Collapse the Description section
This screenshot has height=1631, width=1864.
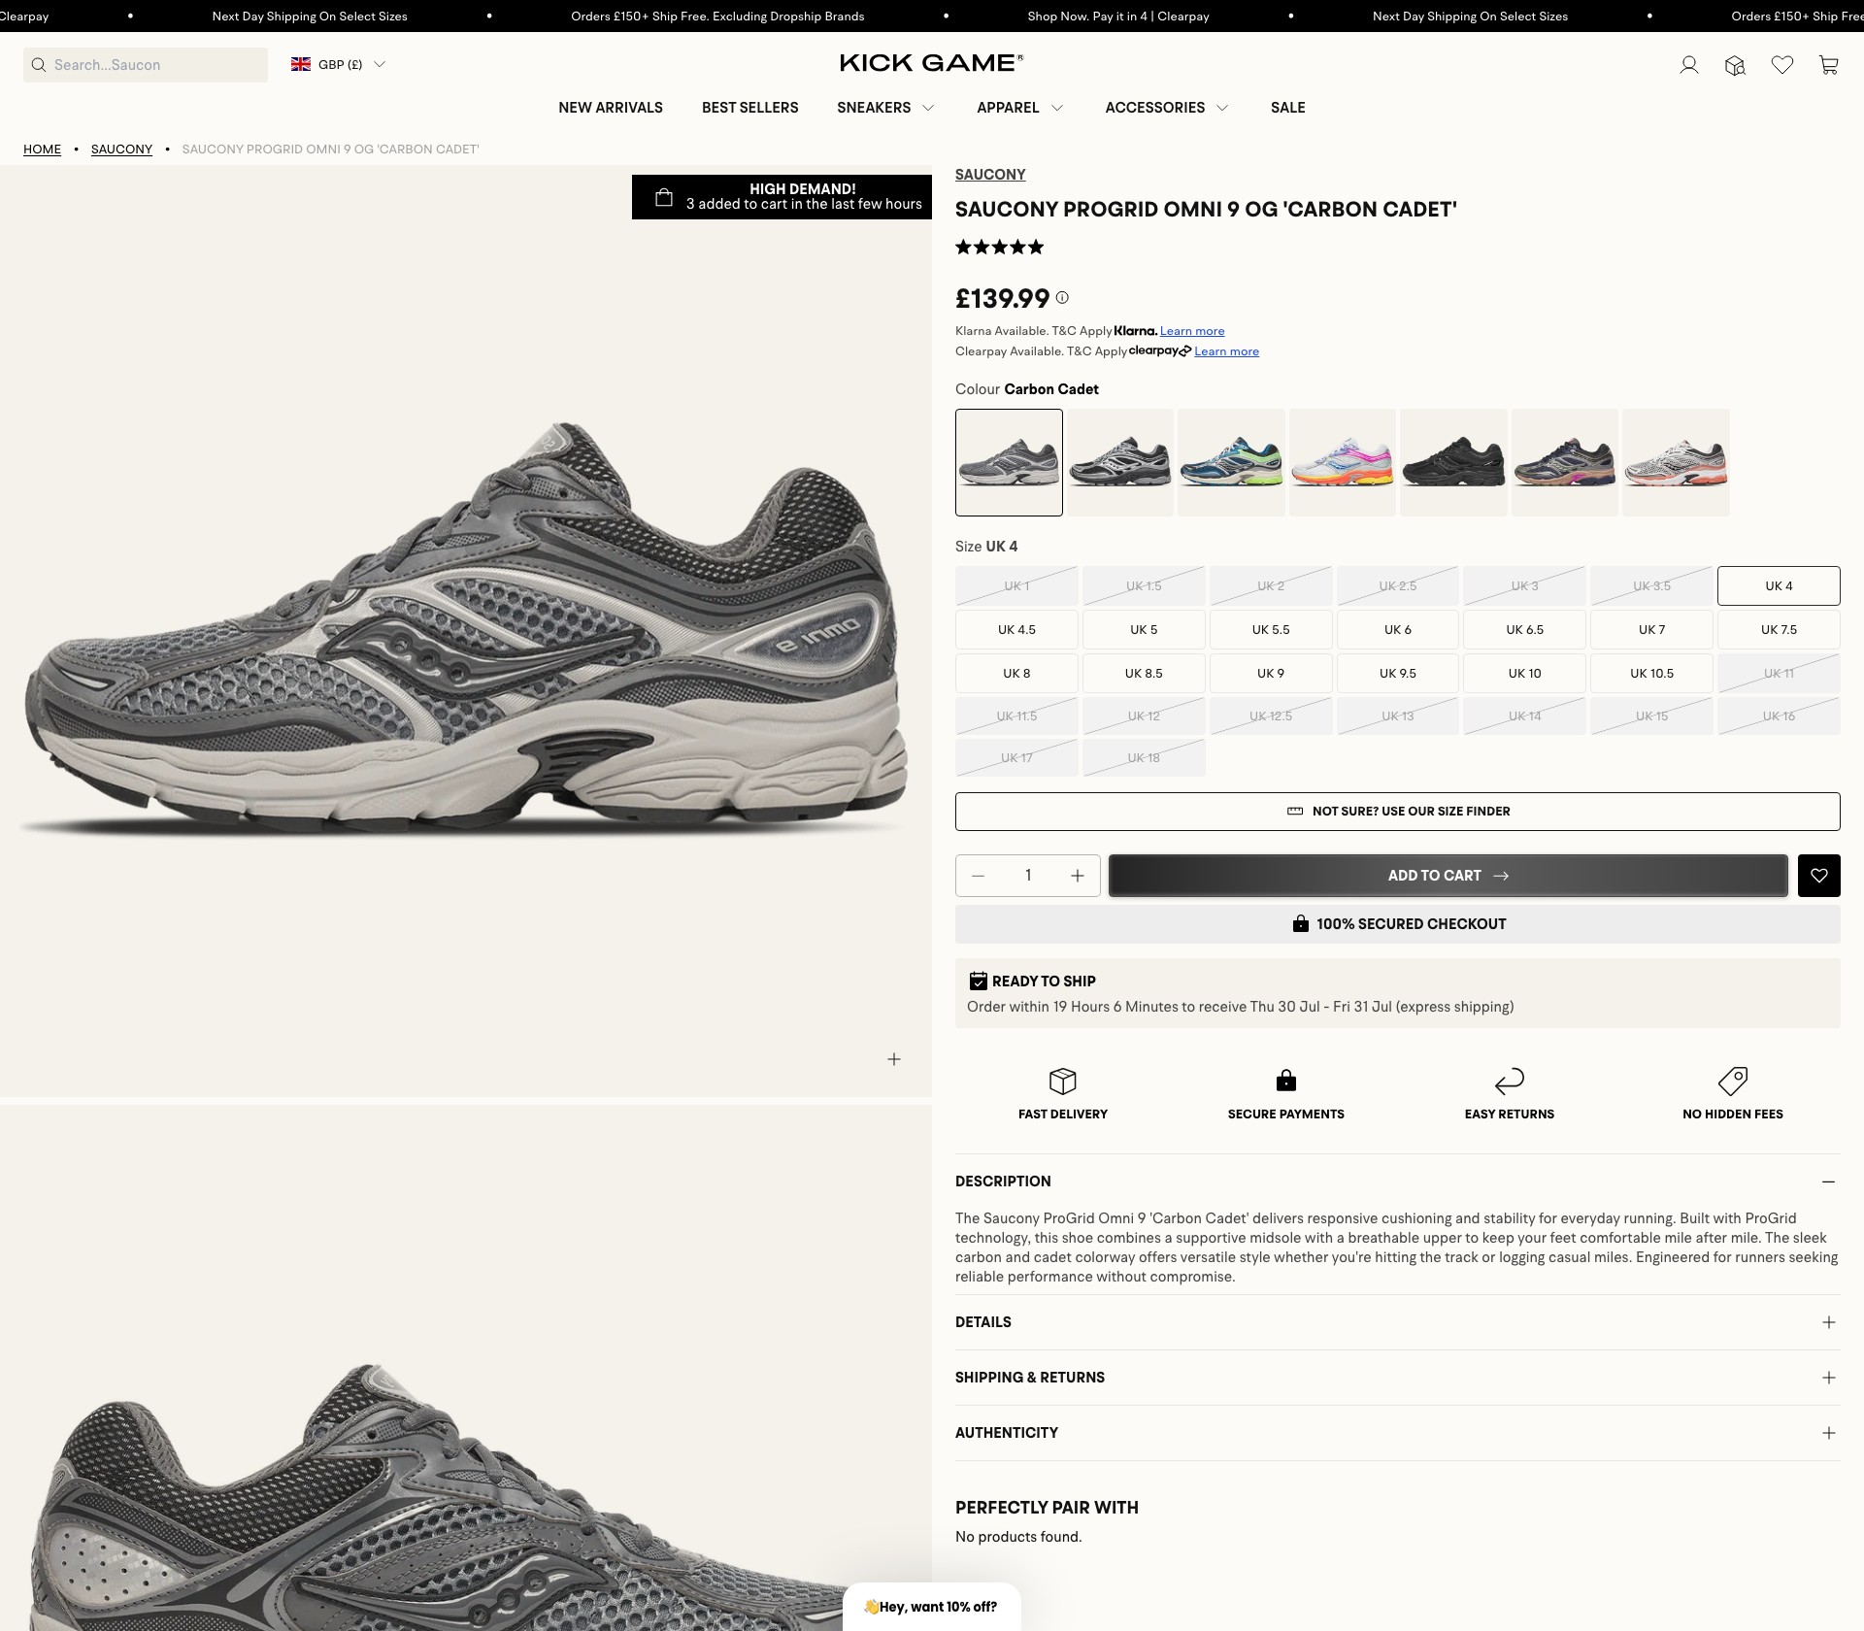point(1398,1182)
